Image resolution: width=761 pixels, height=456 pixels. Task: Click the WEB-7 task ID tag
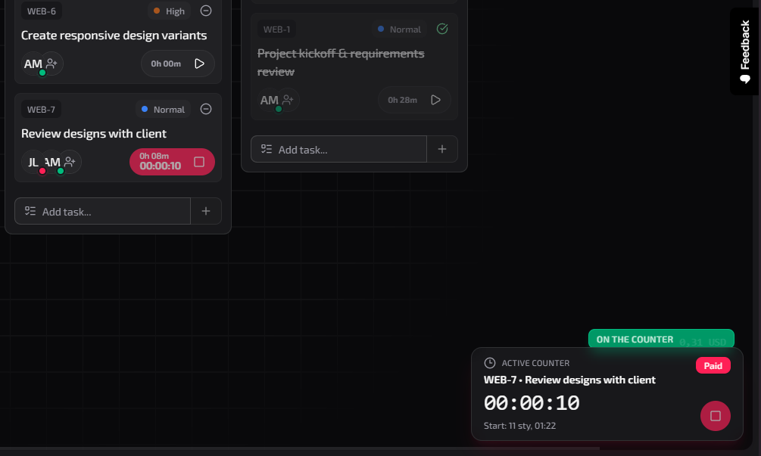pyautogui.click(x=41, y=110)
